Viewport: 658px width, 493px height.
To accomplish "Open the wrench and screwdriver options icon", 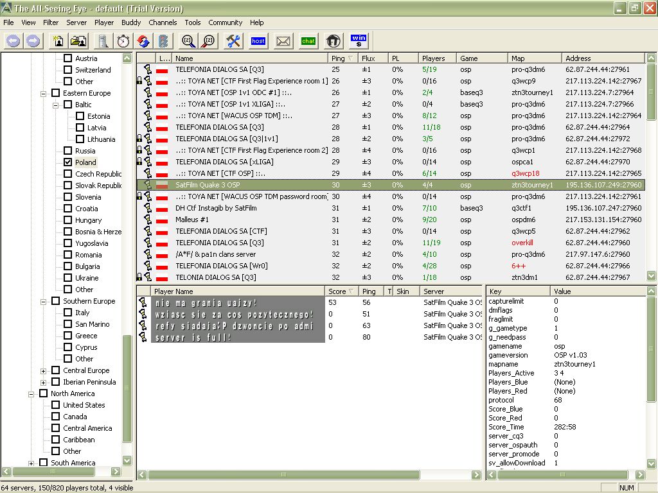I will (x=233, y=41).
